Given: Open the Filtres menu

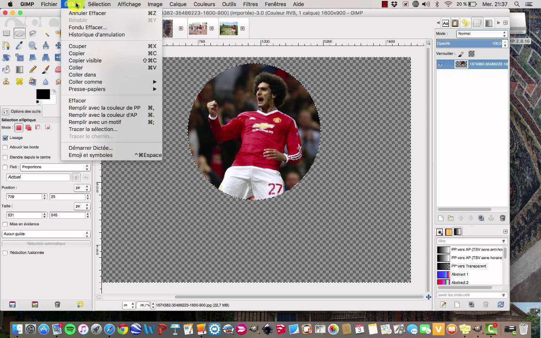Looking at the screenshot, I should [x=250, y=4].
